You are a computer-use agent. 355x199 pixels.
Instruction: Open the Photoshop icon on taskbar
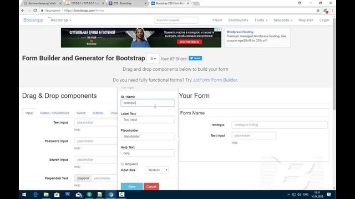coord(68,194)
